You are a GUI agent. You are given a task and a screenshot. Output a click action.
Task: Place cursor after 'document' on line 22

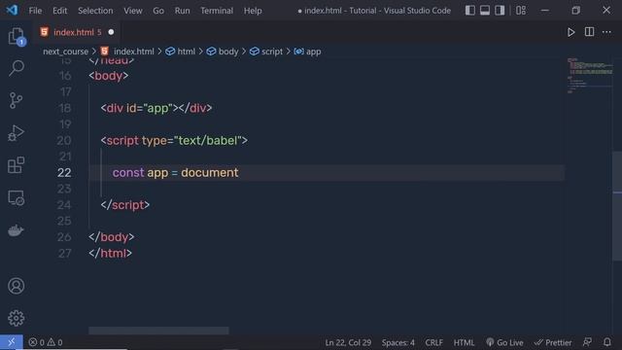pyautogui.click(x=239, y=173)
